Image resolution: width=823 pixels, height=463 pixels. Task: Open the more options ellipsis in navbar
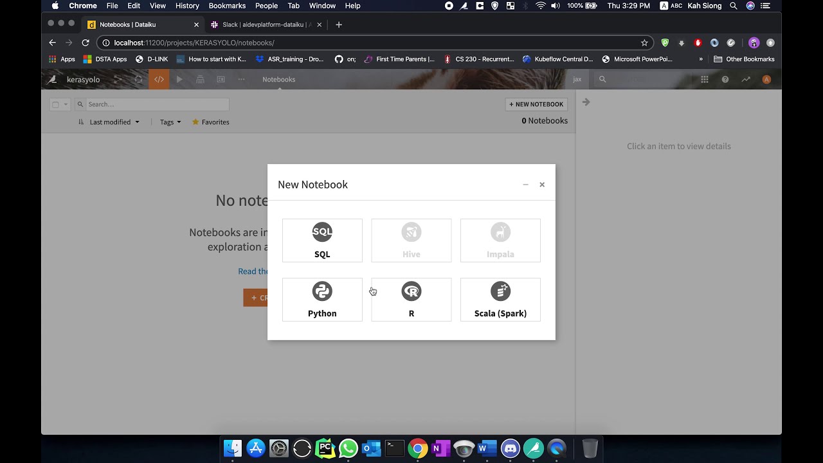pos(241,79)
